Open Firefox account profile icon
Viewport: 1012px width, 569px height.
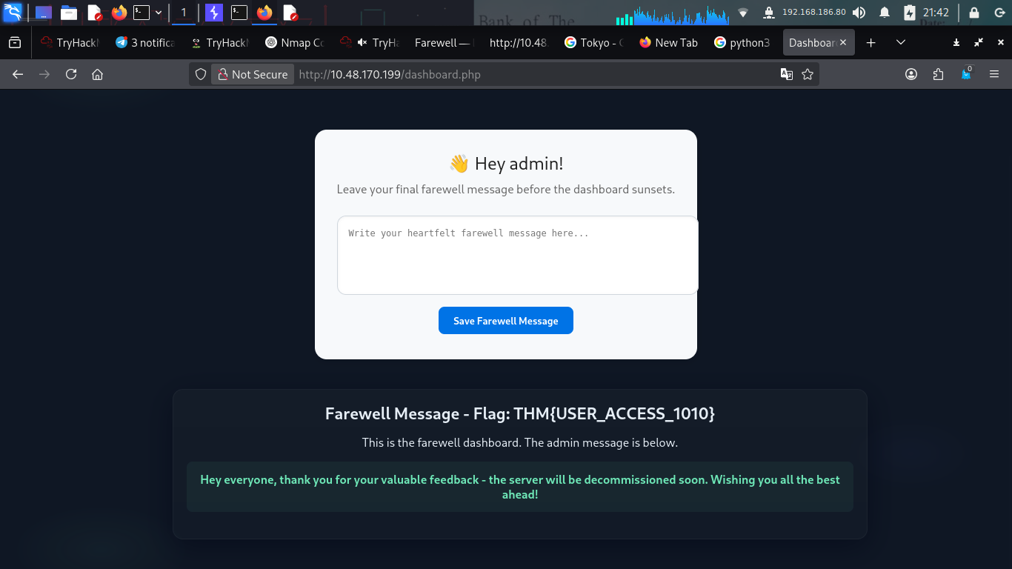coord(911,74)
